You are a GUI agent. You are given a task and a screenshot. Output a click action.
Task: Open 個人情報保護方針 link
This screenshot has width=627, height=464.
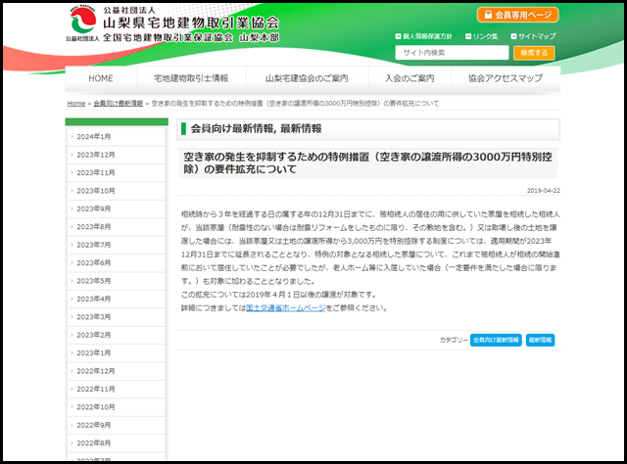423,36
